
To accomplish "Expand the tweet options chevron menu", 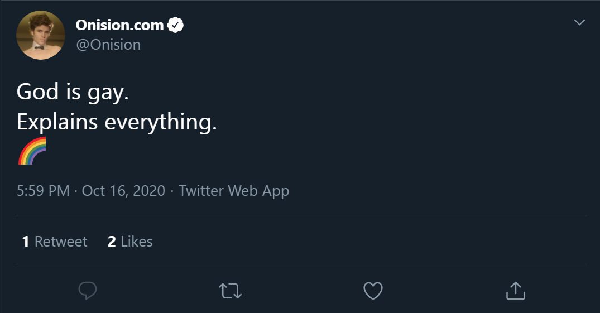I will [x=579, y=22].
